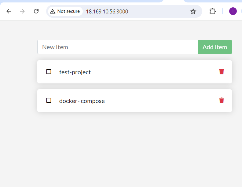Delete the docker- compose item with trash icon
This screenshot has height=187, width=242.
coord(222,101)
